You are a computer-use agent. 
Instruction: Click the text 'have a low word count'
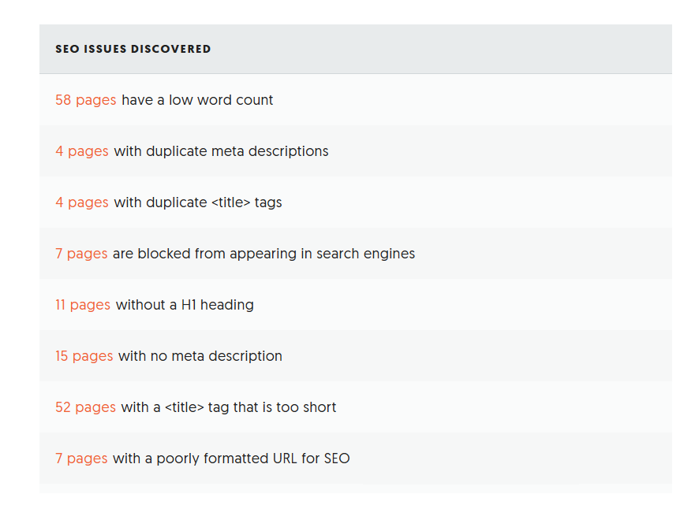pyautogui.click(x=196, y=100)
